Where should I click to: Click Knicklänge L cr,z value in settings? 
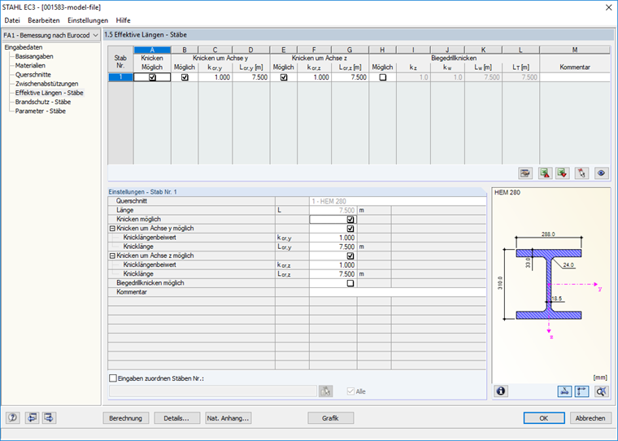(x=333, y=273)
